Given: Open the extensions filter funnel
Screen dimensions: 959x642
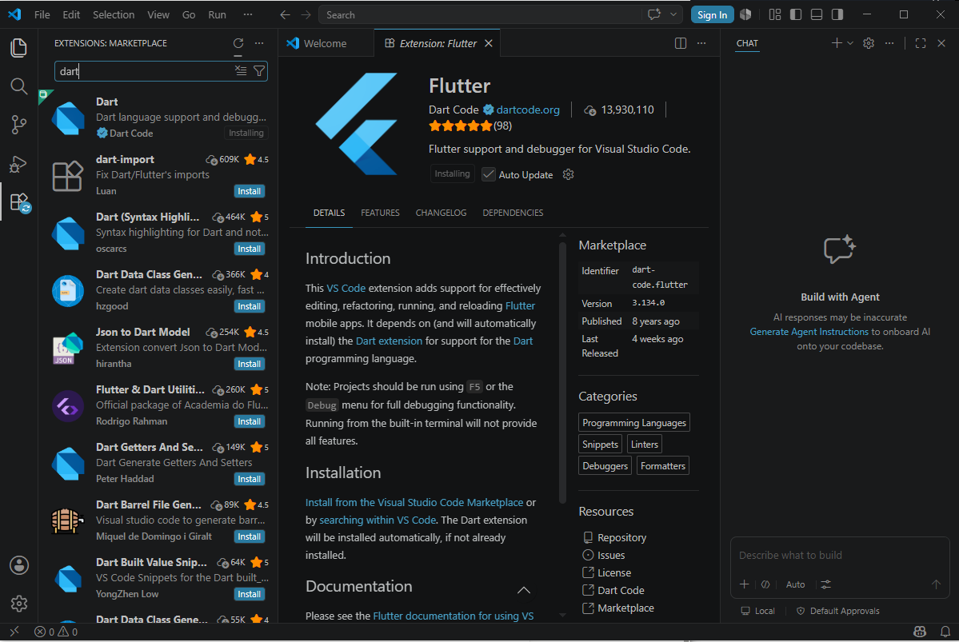Looking at the screenshot, I should 259,71.
